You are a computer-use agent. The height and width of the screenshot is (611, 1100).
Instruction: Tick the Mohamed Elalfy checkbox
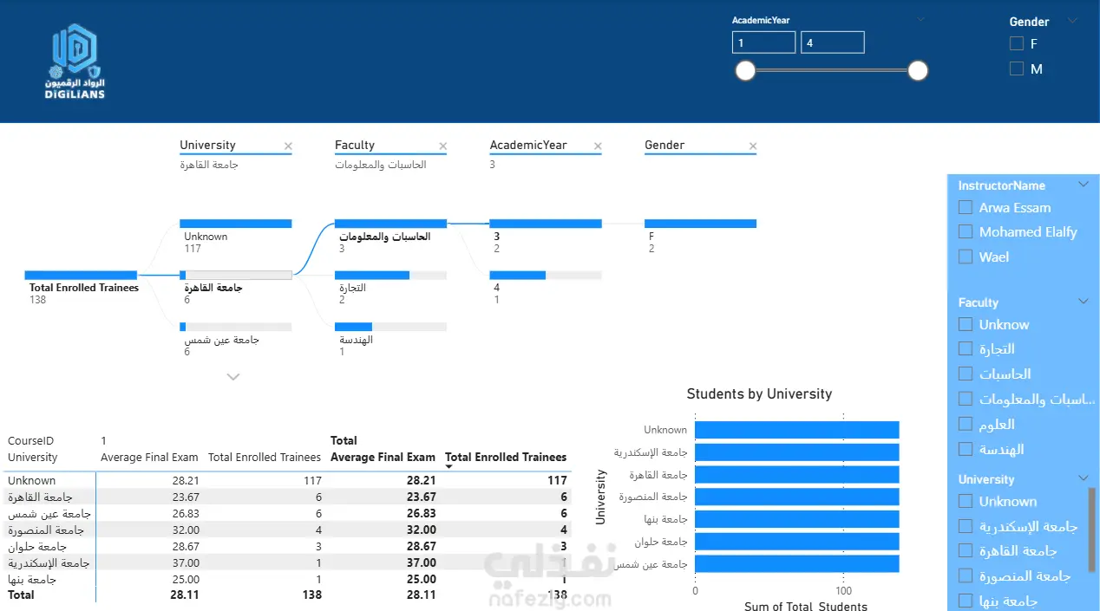(x=965, y=231)
